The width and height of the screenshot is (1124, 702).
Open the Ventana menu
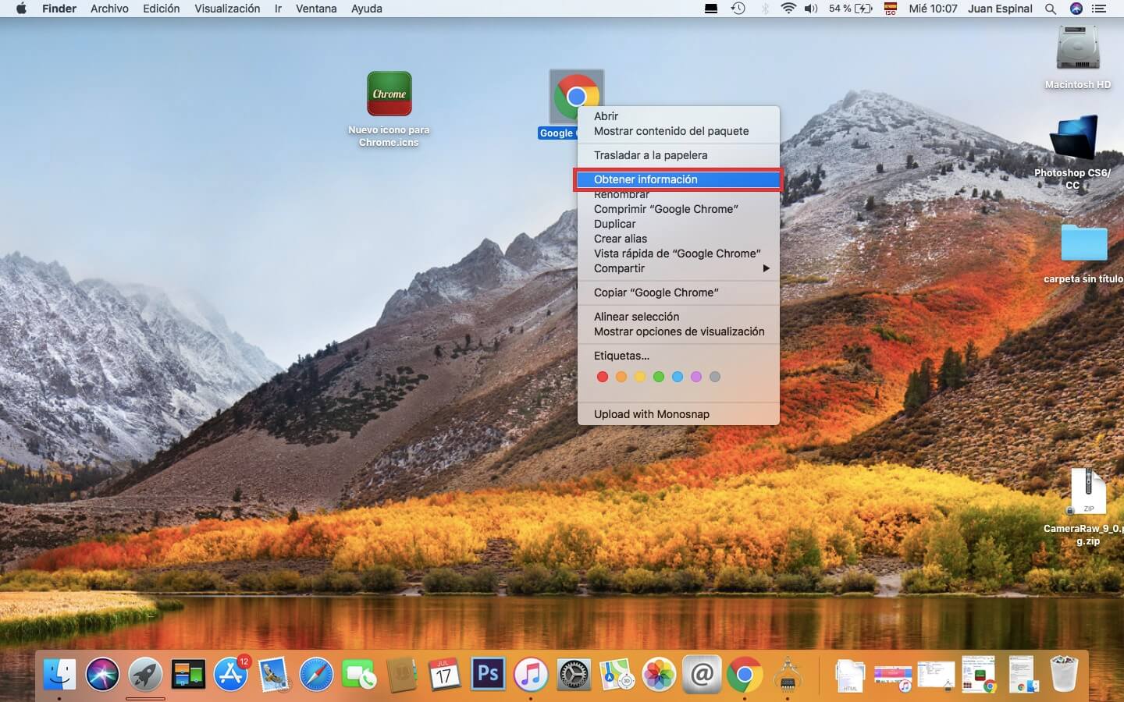click(316, 9)
